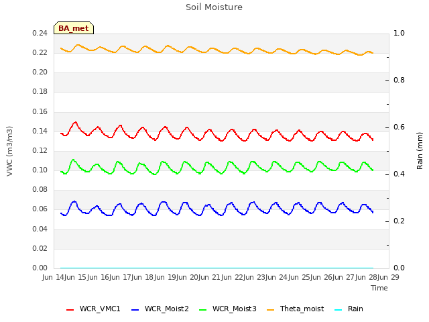Viewport: 429px width, 322px height.
Task: Toggle WCR_VMC1 series via legend entry
Action: (93, 309)
